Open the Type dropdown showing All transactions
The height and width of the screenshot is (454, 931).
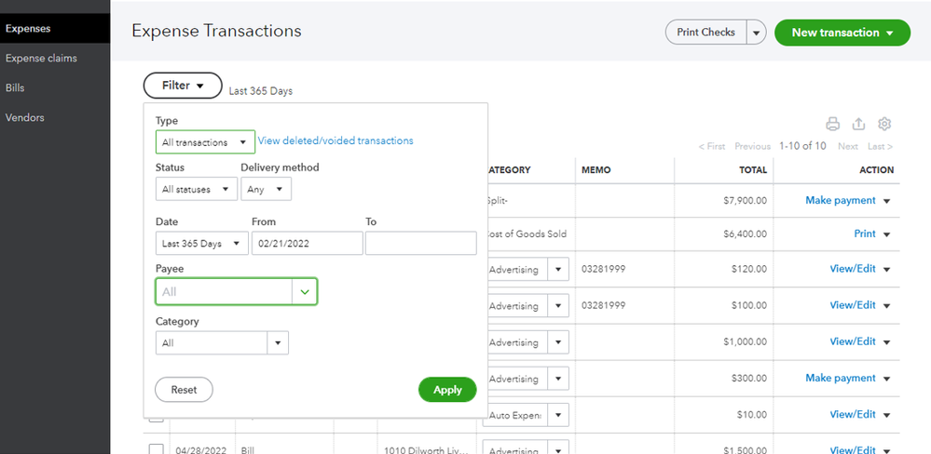click(x=205, y=142)
